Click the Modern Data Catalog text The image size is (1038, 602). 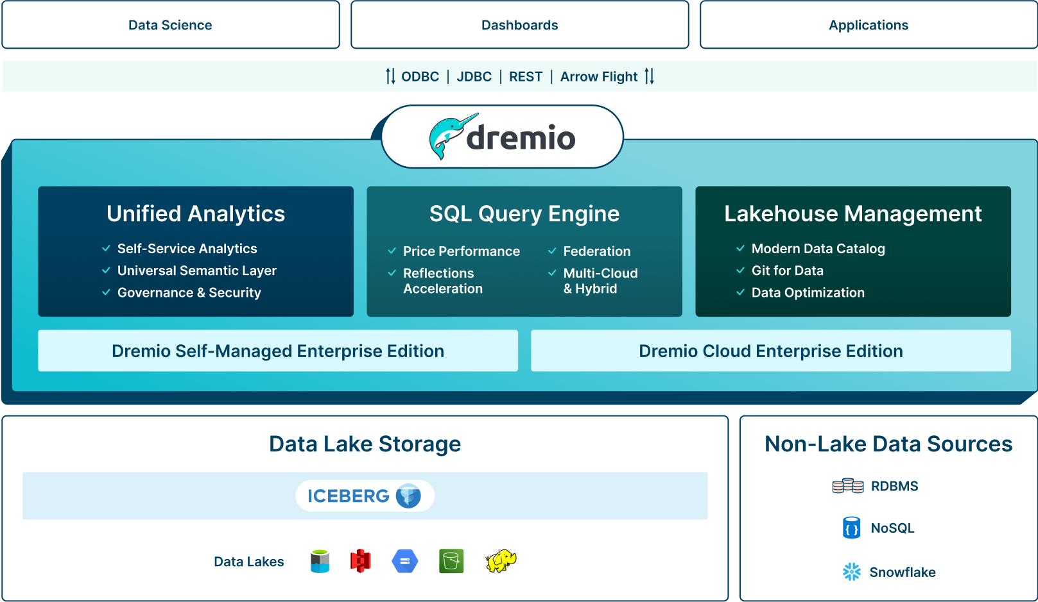coord(818,249)
